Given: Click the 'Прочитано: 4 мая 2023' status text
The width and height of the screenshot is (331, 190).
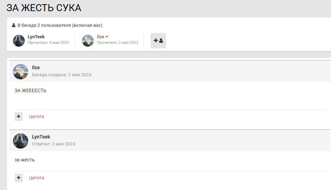Looking at the screenshot, I should [x=48, y=43].
